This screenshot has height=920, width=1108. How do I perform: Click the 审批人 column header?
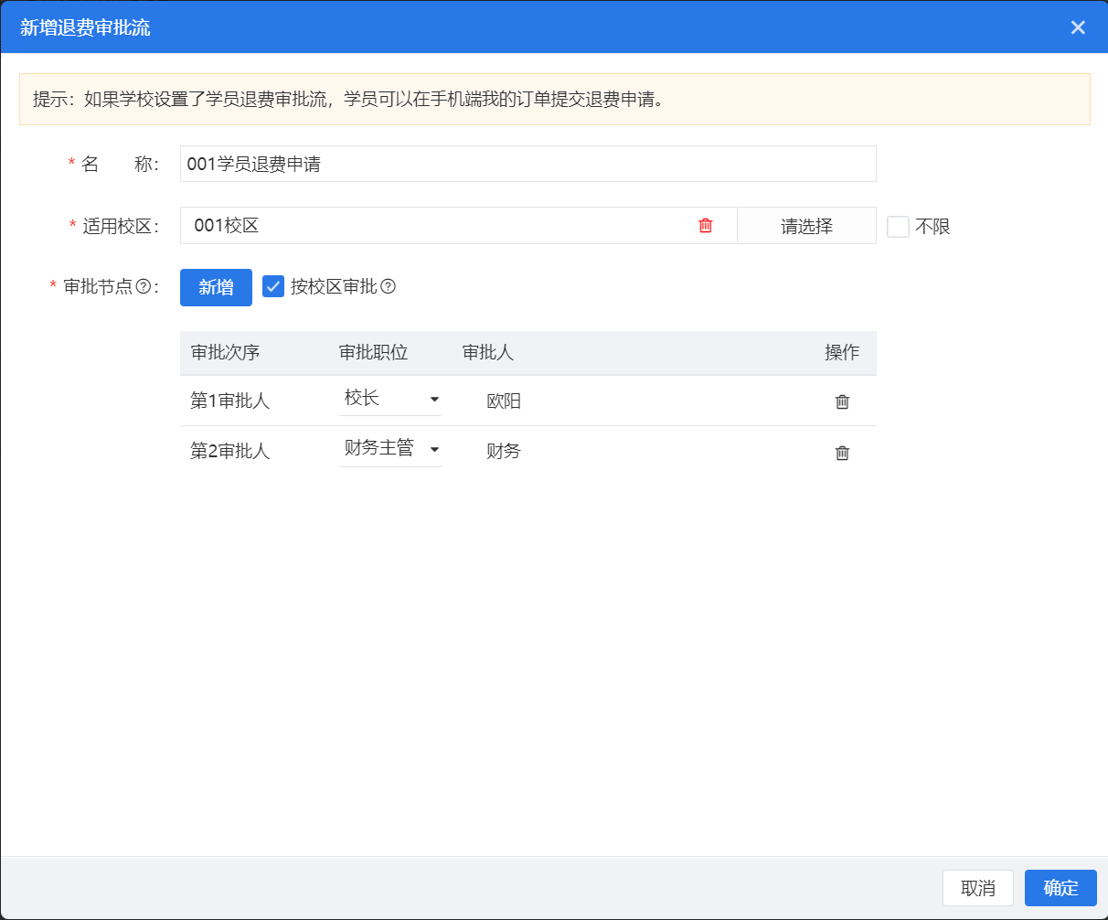tap(488, 353)
